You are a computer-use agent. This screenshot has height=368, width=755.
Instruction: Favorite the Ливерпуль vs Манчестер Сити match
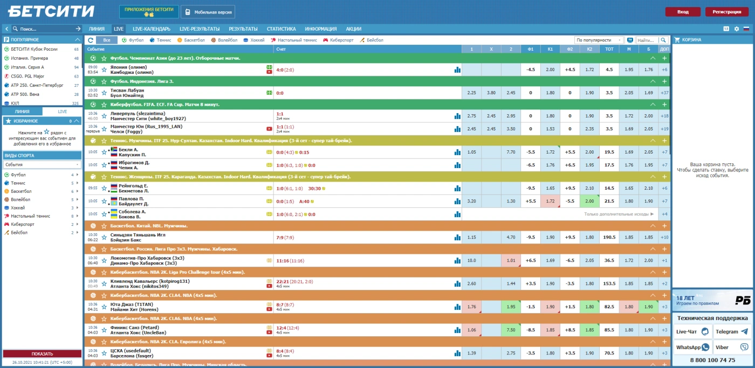[104, 116]
